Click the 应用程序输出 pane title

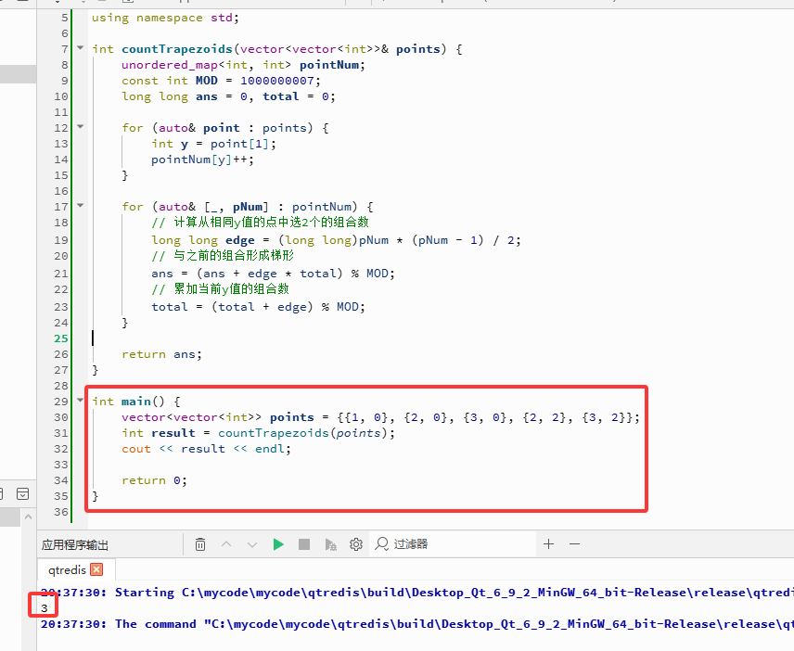coord(75,544)
